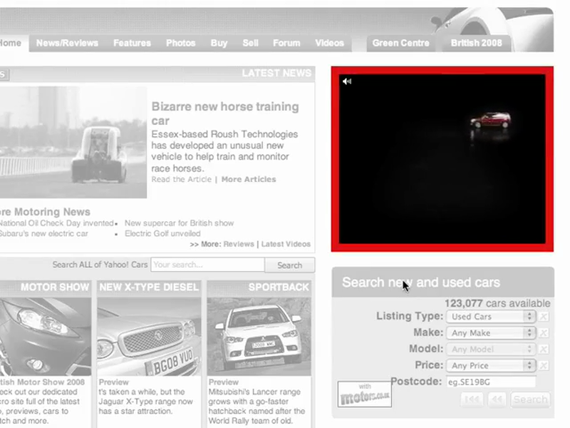The height and width of the screenshot is (428, 570).
Task: Click the motors.co.uk logo
Action: [365, 394]
